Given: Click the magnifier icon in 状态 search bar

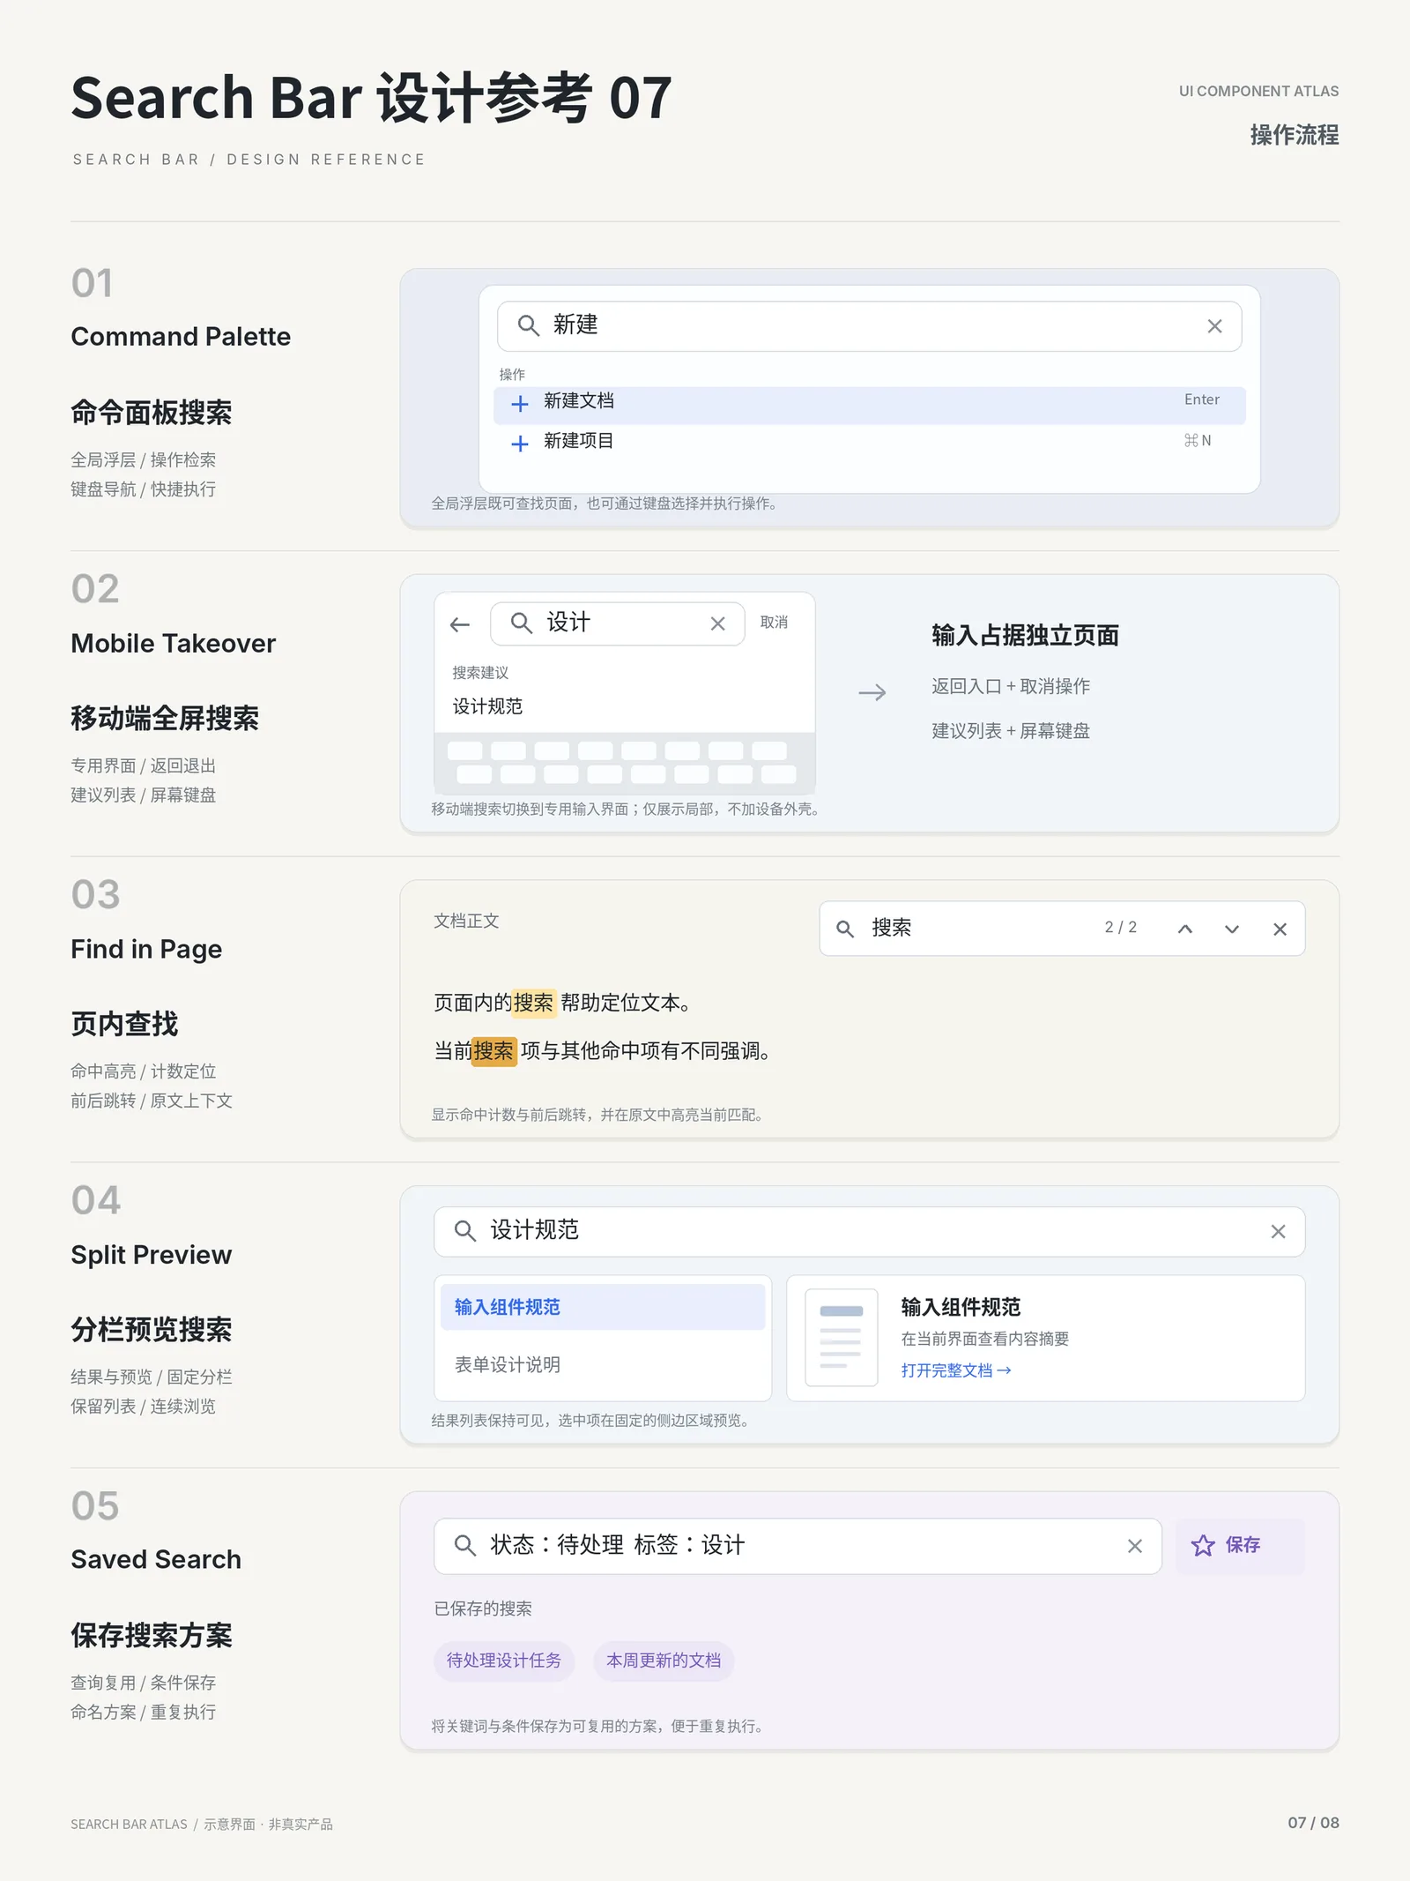Looking at the screenshot, I should [465, 1545].
